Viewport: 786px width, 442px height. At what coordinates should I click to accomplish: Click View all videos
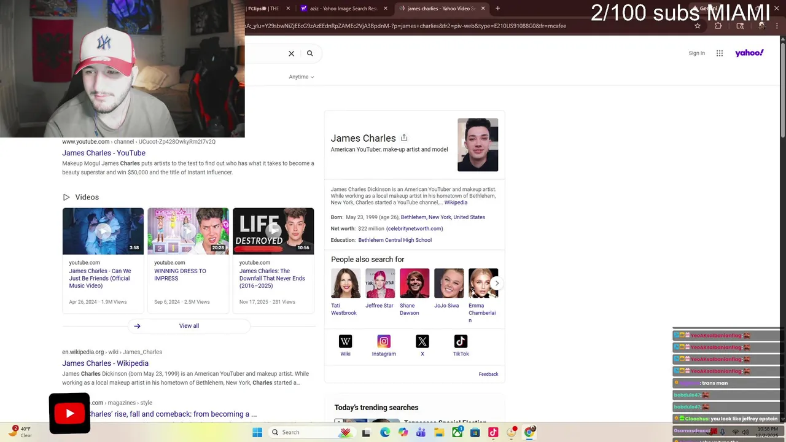tap(189, 326)
